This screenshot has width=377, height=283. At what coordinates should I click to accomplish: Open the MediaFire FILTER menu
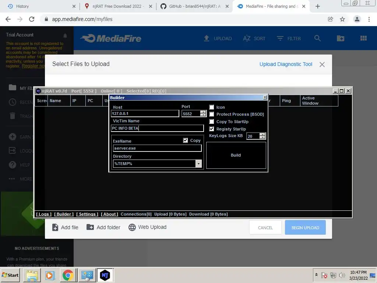289,38
